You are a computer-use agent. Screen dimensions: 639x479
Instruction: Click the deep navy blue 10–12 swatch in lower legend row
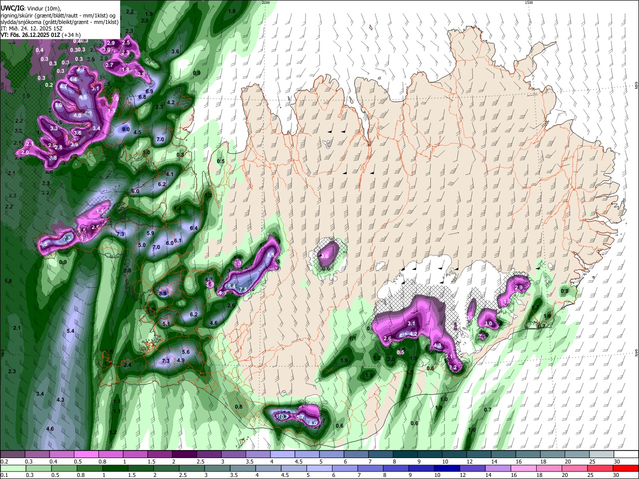pos(446,469)
